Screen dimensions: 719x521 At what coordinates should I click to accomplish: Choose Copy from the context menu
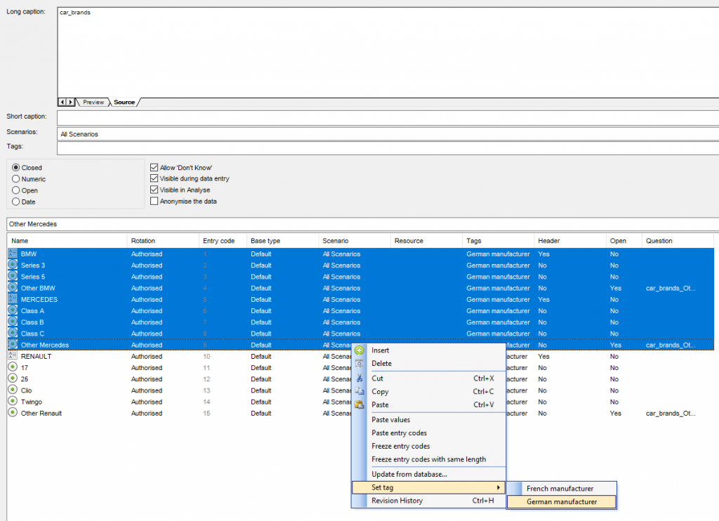tap(429, 392)
